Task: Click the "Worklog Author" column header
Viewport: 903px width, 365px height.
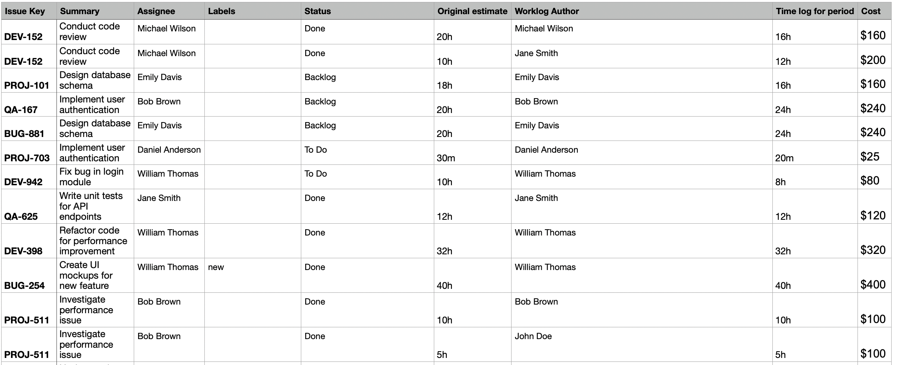Action: coord(547,11)
